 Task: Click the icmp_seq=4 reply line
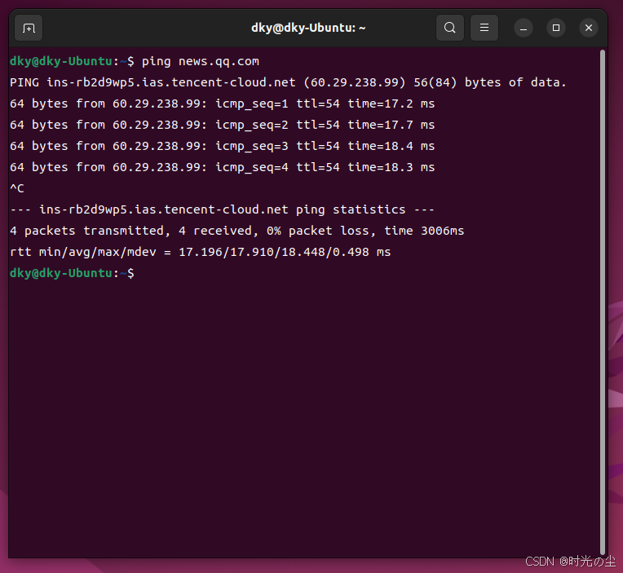(x=222, y=167)
